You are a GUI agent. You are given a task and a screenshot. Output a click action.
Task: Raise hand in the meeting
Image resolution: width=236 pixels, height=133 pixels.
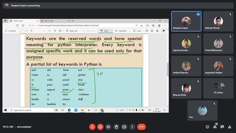tap(116, 127)
